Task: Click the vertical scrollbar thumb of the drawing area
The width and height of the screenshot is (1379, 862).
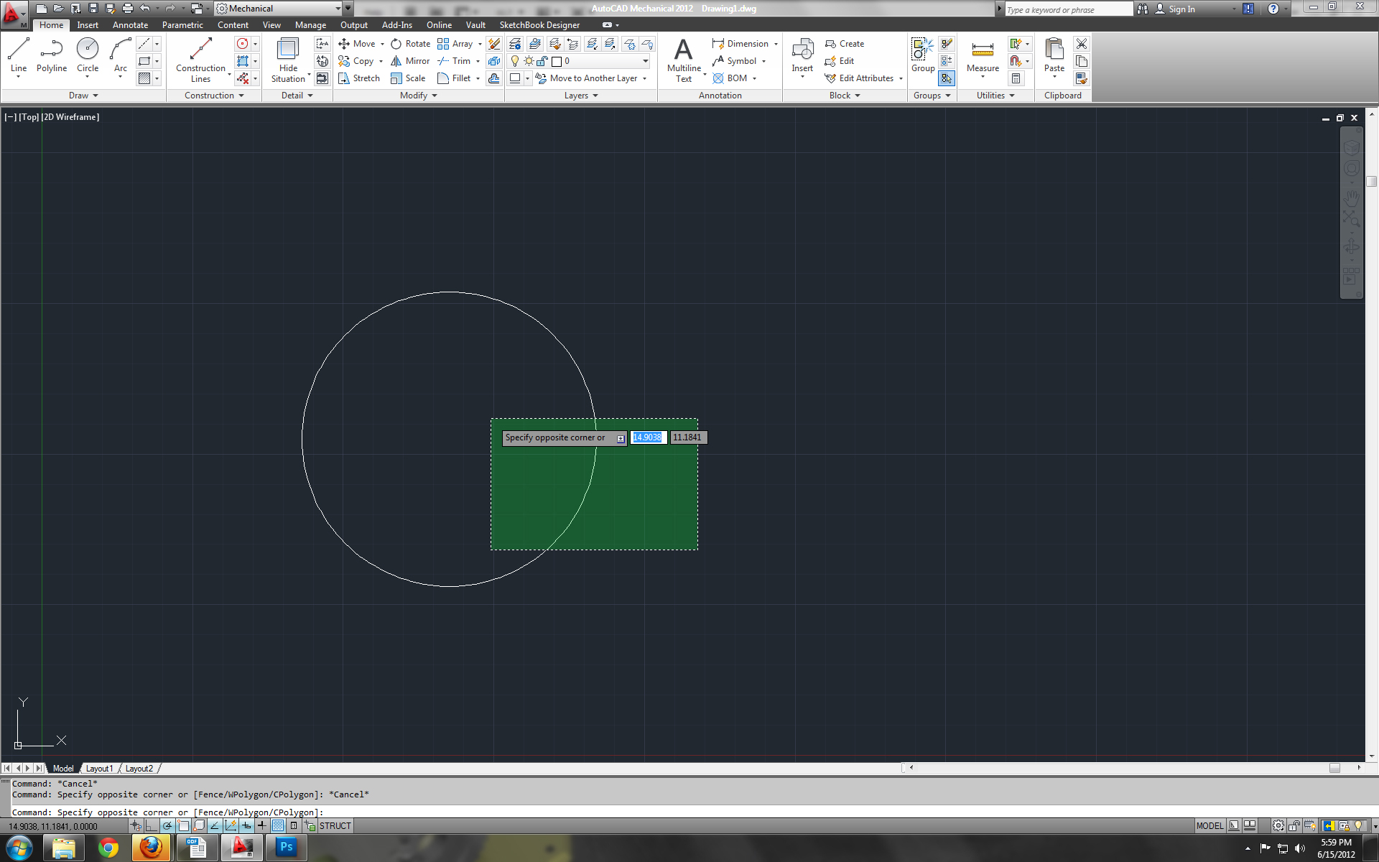Action: [x=1372, y=182]
